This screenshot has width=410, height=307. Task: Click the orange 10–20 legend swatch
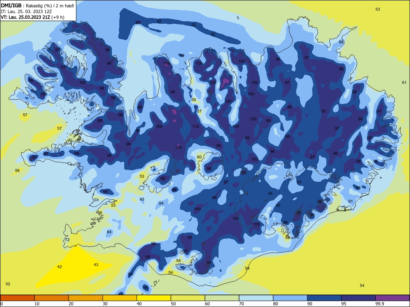click(x=52, y=298)
